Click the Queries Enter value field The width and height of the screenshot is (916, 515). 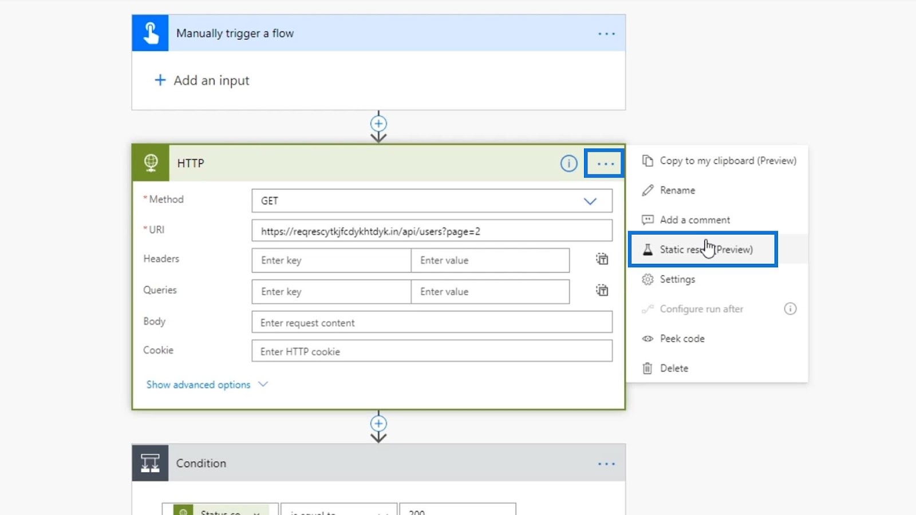coord(491,292)
